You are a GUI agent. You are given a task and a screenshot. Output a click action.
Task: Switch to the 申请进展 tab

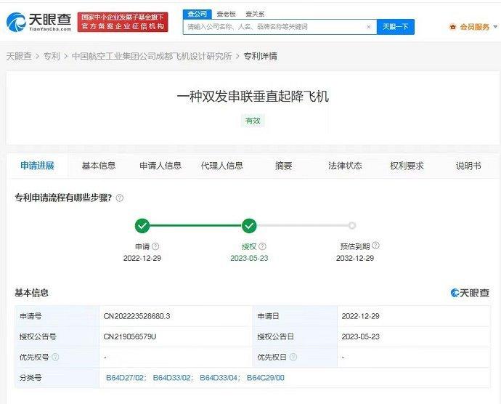click(37, 166)
